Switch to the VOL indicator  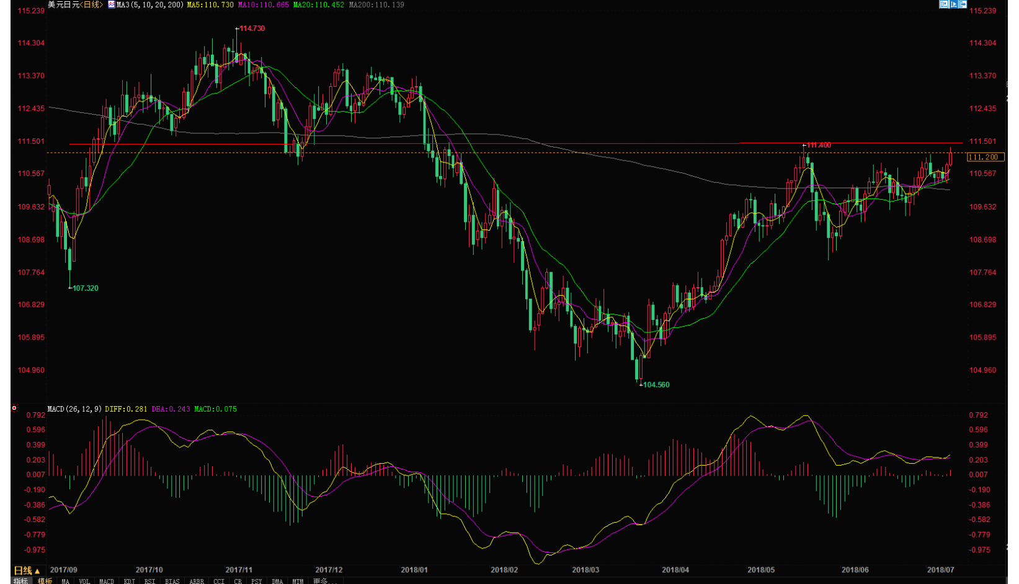(x=84, y=581)
